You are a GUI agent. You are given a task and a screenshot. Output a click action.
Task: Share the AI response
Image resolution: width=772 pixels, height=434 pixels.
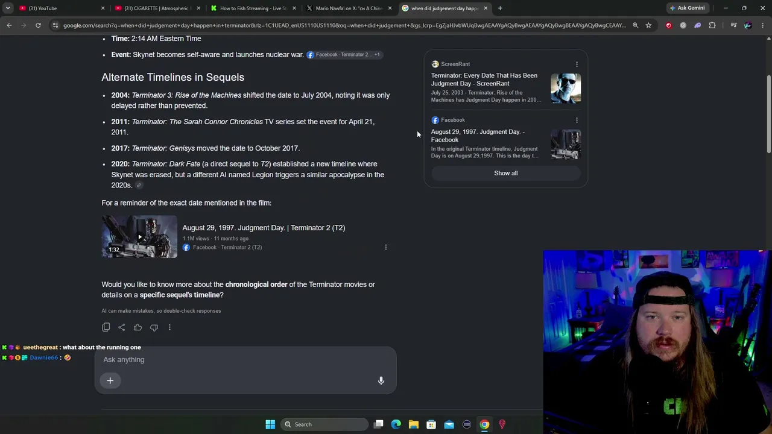click(122, 327)
